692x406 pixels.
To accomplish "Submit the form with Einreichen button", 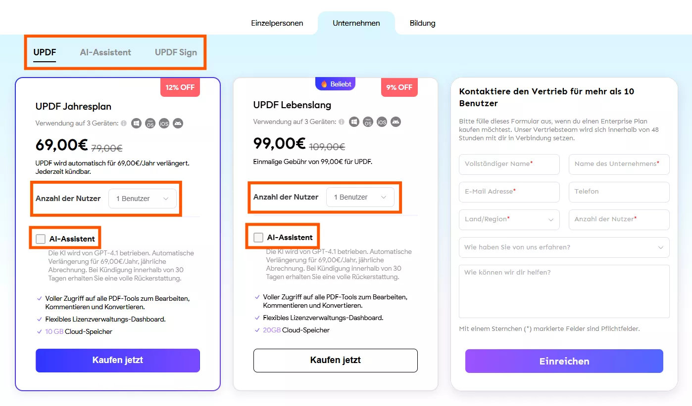I will (564, 361).
